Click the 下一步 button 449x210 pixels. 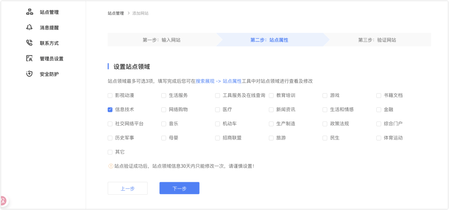(x=180, y=188)
